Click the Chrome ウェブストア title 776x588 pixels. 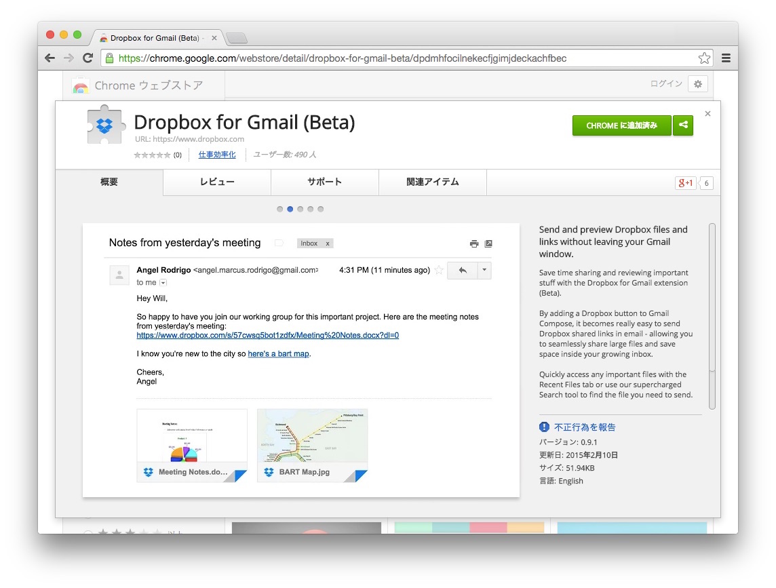pyautogui.click(x=149, y=85)
